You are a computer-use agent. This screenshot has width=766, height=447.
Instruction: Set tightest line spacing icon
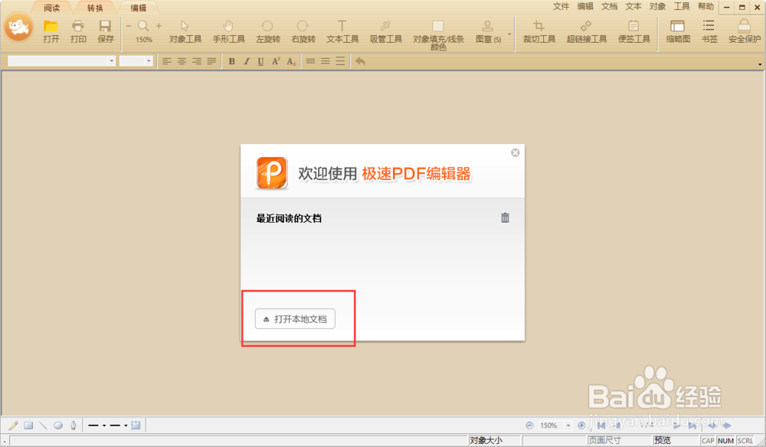coord(310,61)
